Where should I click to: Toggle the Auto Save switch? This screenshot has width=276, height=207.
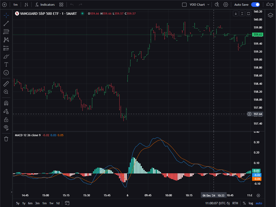pos(256,5)
